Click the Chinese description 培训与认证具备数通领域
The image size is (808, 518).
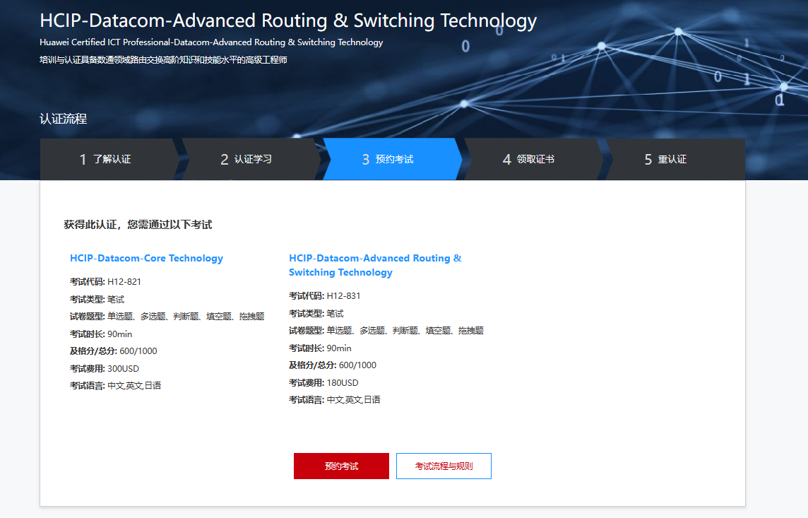163,60
